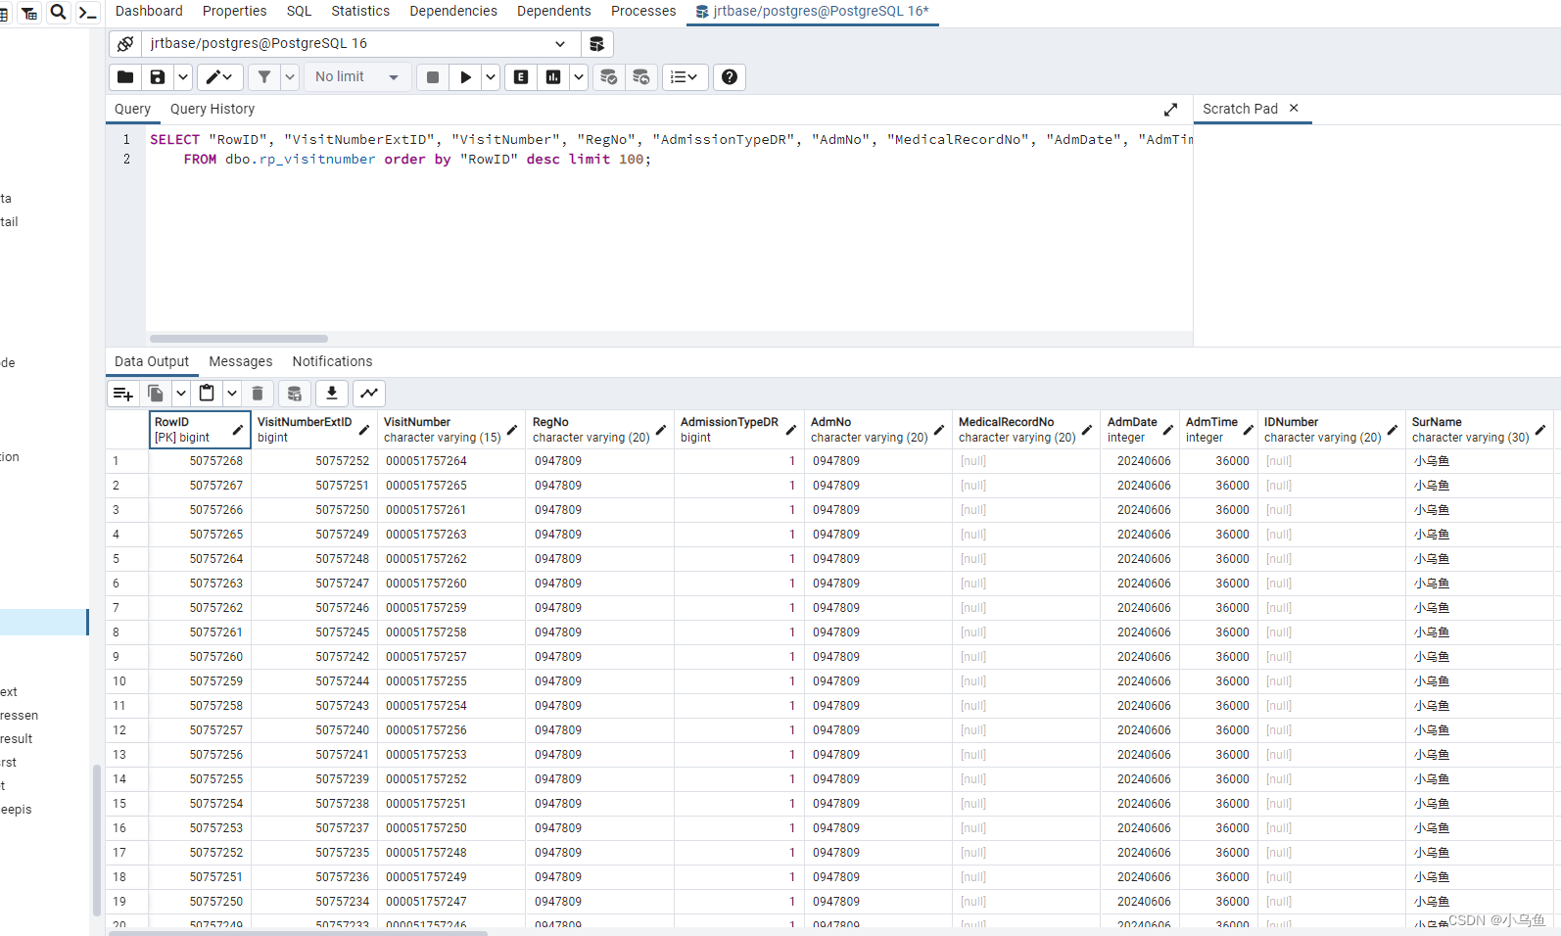Click the data grid horizontal scrollbar
The image size is (1561, 936).
299,933
